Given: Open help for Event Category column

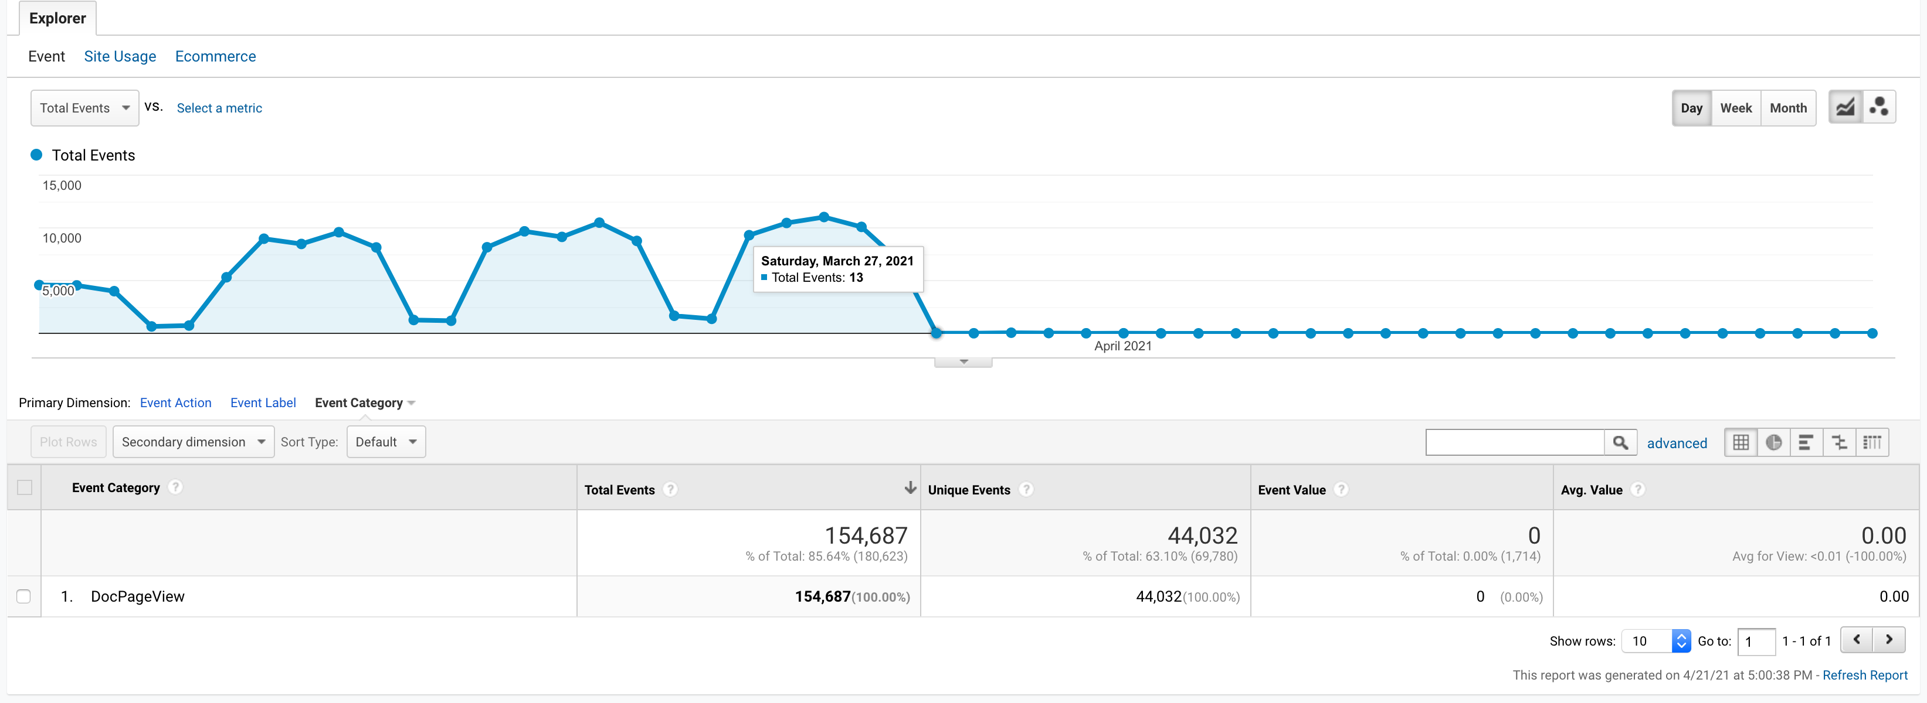Looking at the screenshot, I should point(175,487).
